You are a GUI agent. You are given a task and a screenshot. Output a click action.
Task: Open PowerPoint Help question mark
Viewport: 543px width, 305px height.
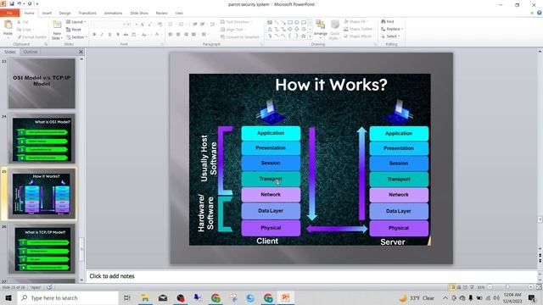pyautogui.click(x=540, y=13)
